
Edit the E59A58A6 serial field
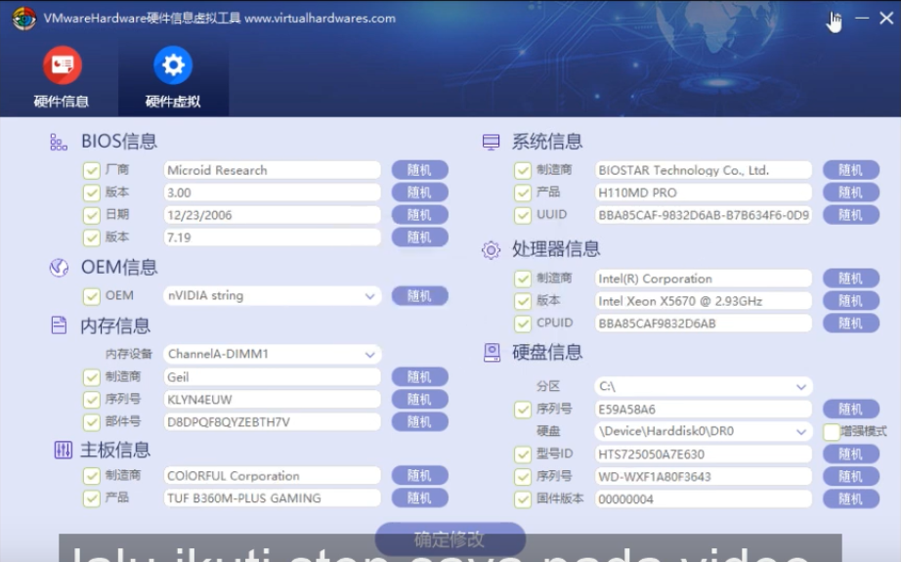704,410
